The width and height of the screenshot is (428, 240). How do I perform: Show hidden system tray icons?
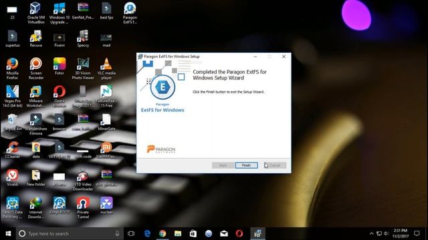click(371, 233)
